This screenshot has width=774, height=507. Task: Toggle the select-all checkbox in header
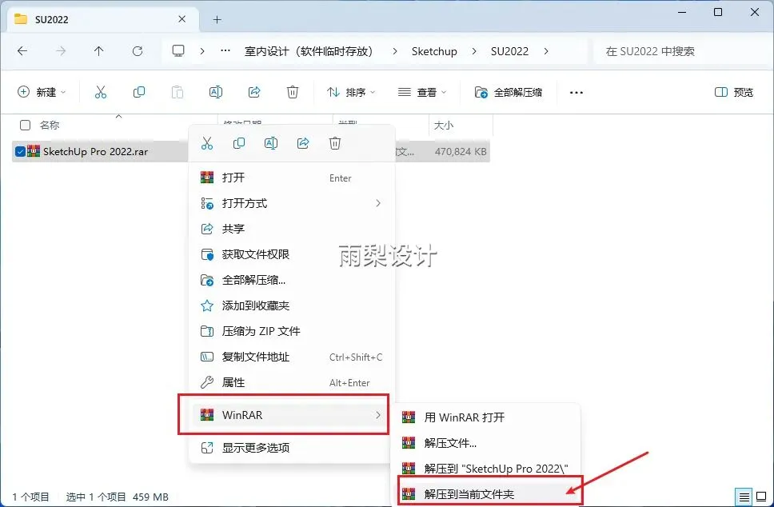point(25,126)
